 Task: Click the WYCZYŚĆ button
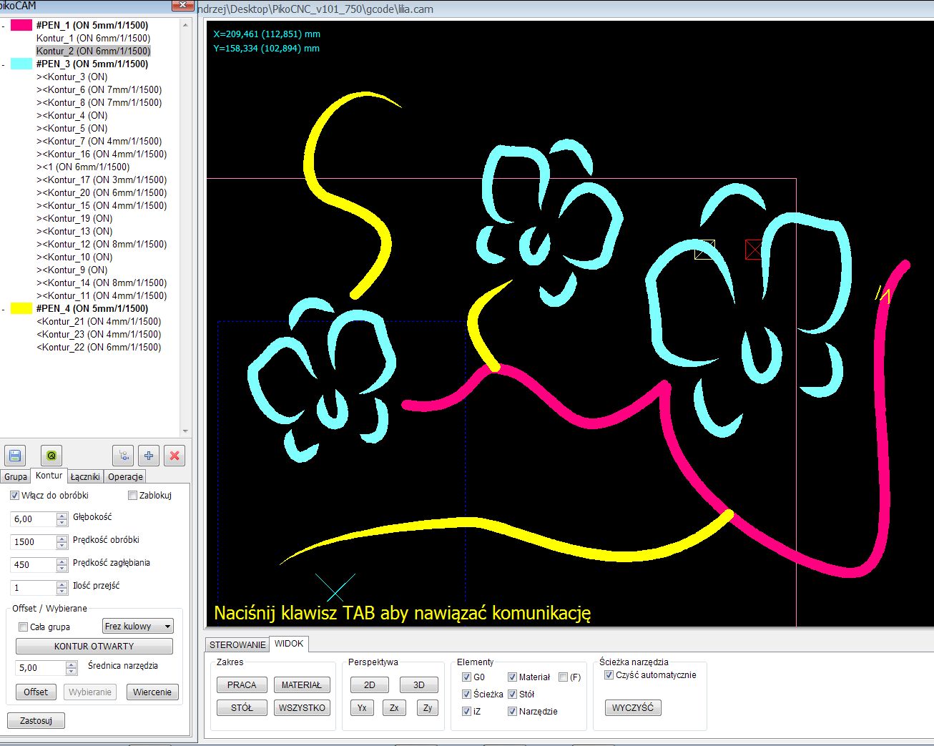(x=633, y=707)
